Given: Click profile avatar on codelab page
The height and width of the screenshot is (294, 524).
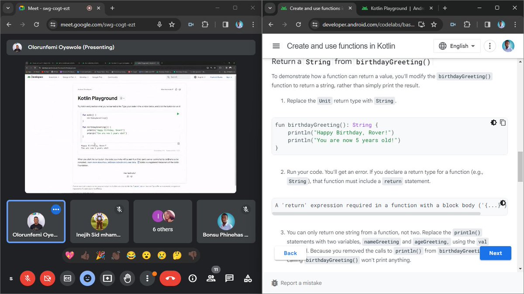Looking at the screenshot, I should click(x=508, y=46).
